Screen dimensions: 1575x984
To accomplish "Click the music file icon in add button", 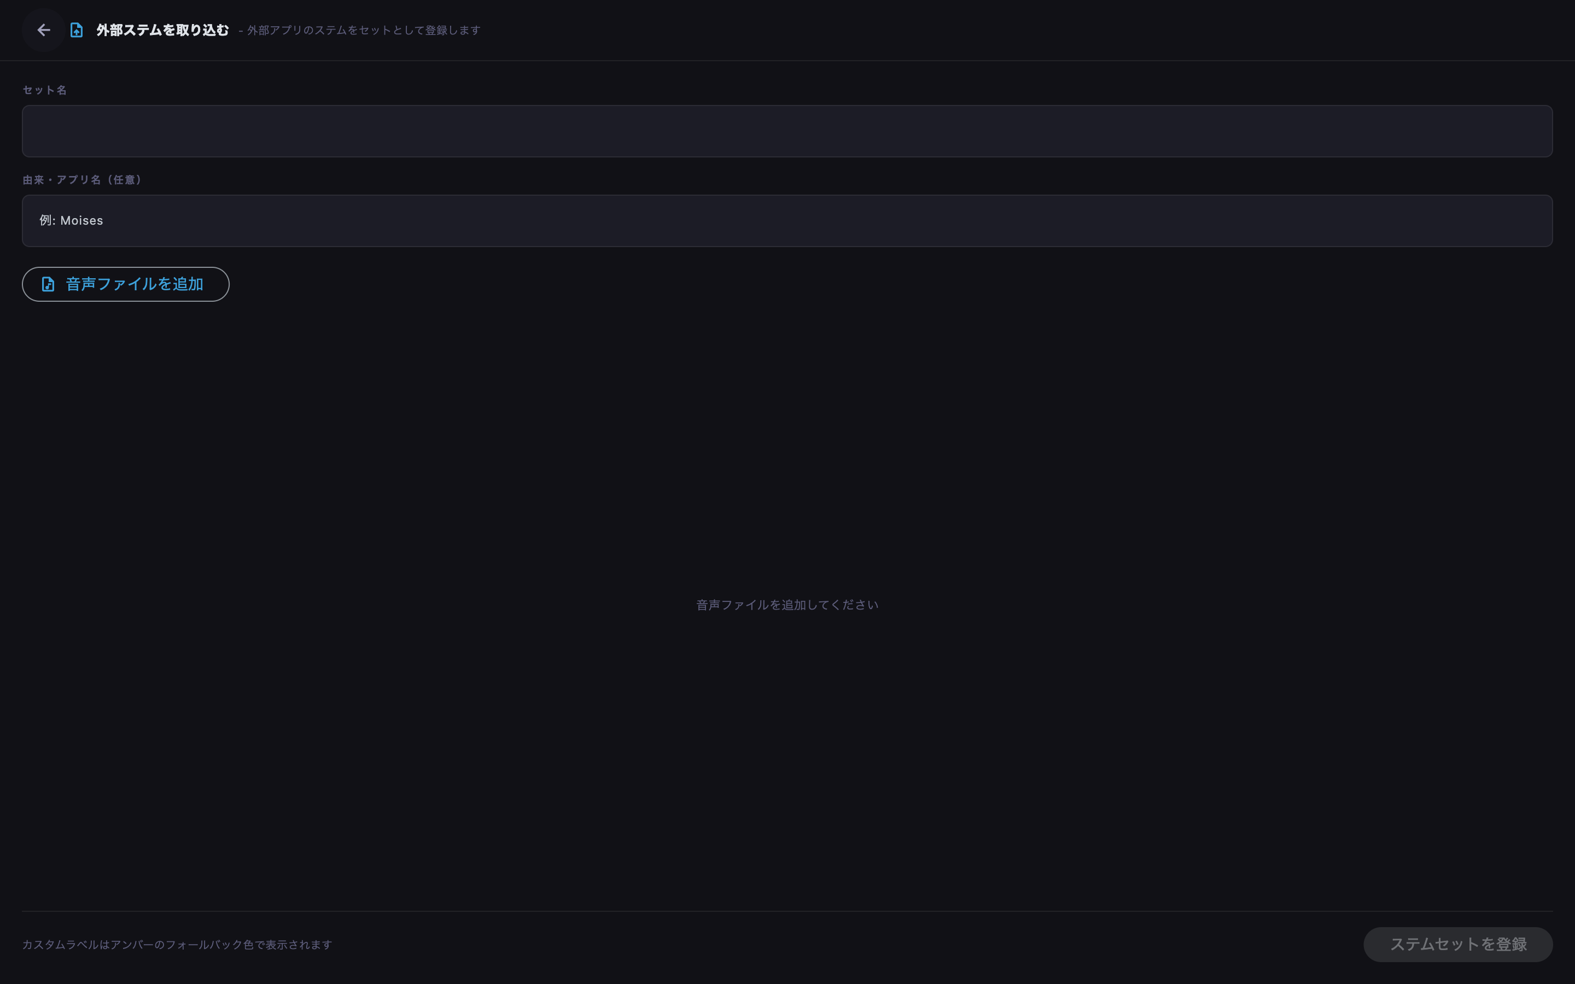I will click(x=48, y=284).
